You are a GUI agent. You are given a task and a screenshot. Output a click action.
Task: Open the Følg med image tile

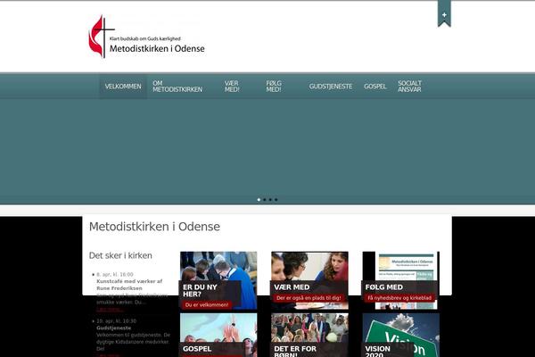[401, 280]
